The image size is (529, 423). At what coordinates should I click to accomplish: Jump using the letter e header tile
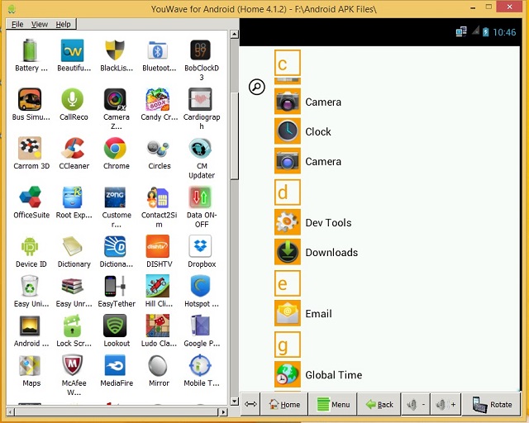(x=288, y=283)
